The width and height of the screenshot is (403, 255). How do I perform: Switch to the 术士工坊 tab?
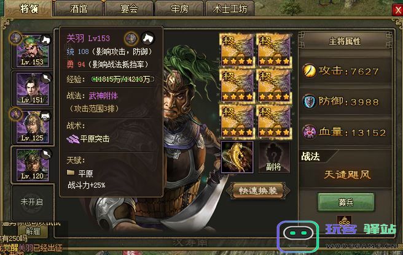point(230,9)
